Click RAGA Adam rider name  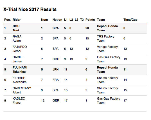coord(17,39)
